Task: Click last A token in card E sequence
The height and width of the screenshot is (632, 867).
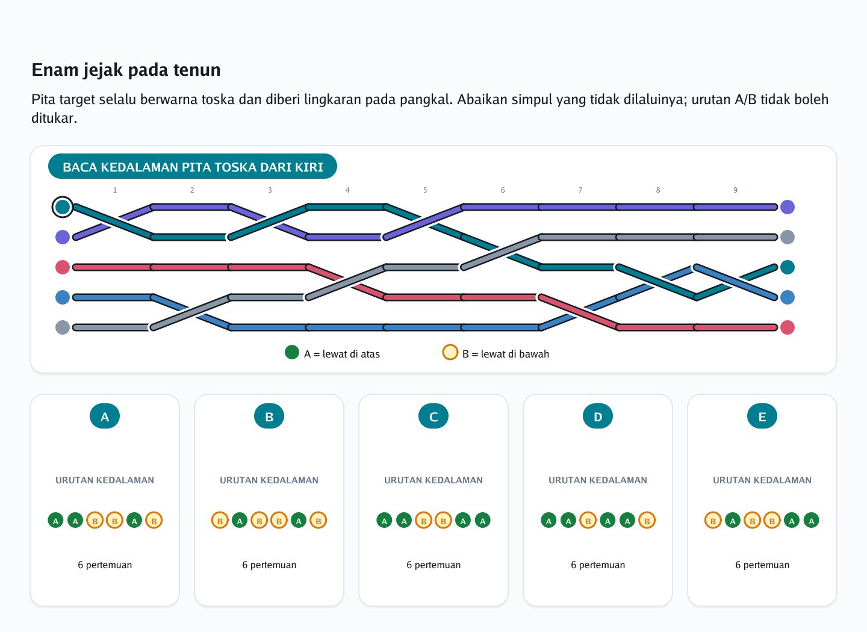Action: (812, 520)
